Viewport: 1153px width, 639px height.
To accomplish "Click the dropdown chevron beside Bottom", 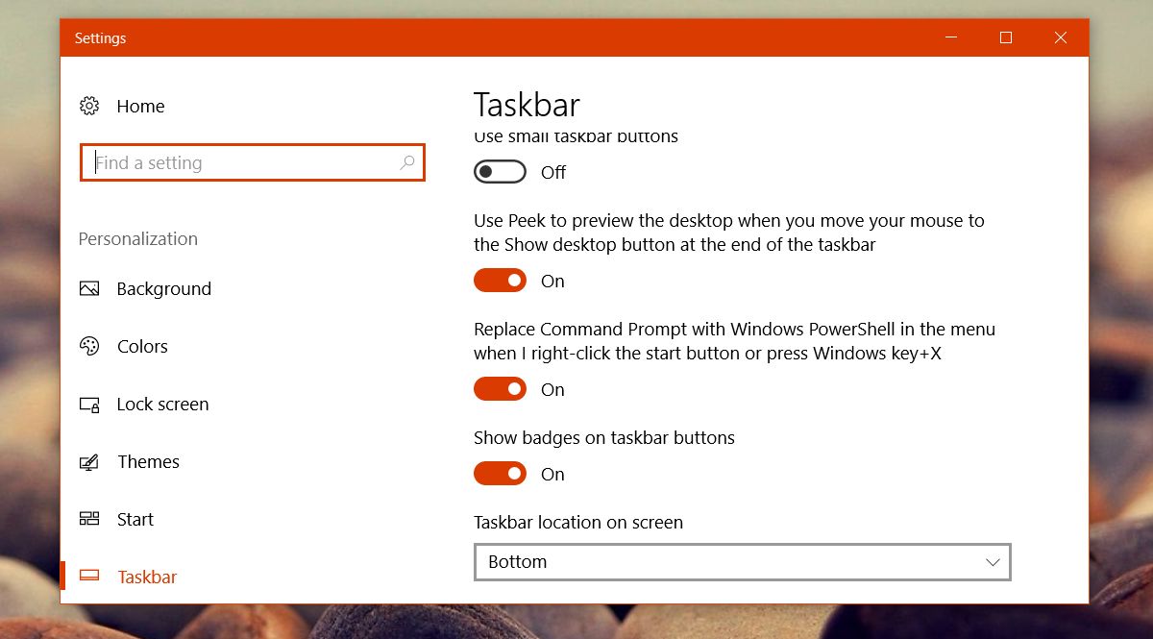I will tap(994, 562).
